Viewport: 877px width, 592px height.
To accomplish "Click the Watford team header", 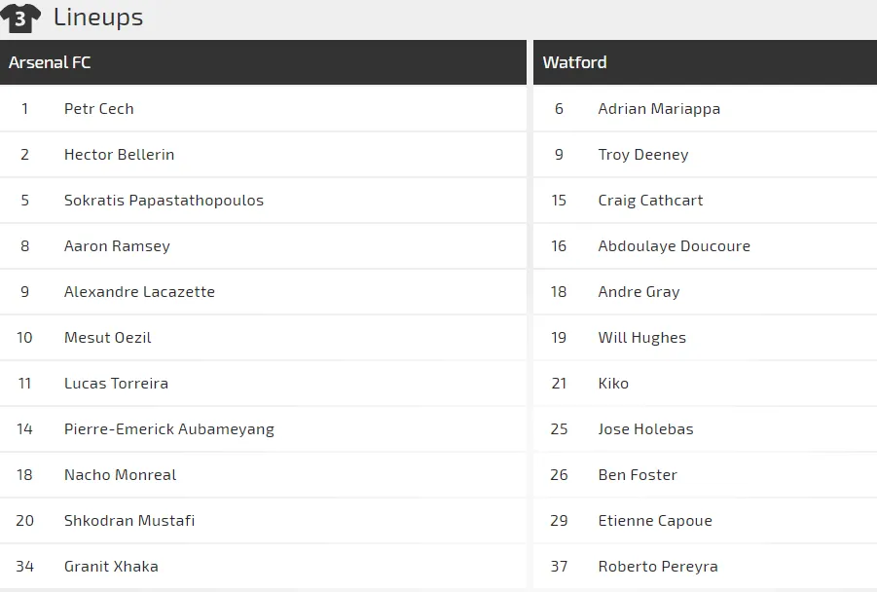I will pos(574,62).
